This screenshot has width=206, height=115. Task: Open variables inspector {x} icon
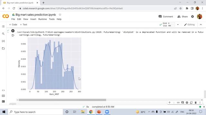click(x=3, y=41)
